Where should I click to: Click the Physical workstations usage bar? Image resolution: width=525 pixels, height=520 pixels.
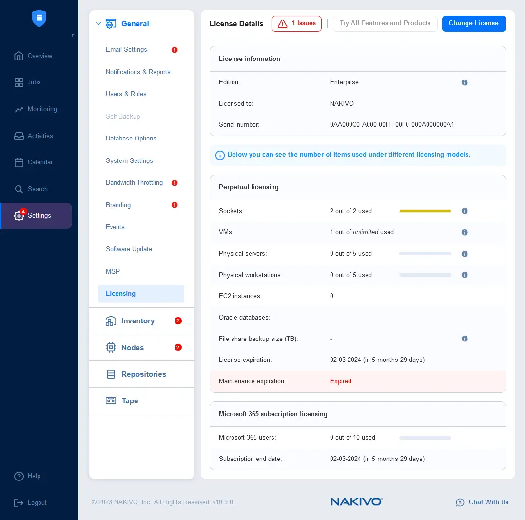pyautogui.click(x=425, y=275)
